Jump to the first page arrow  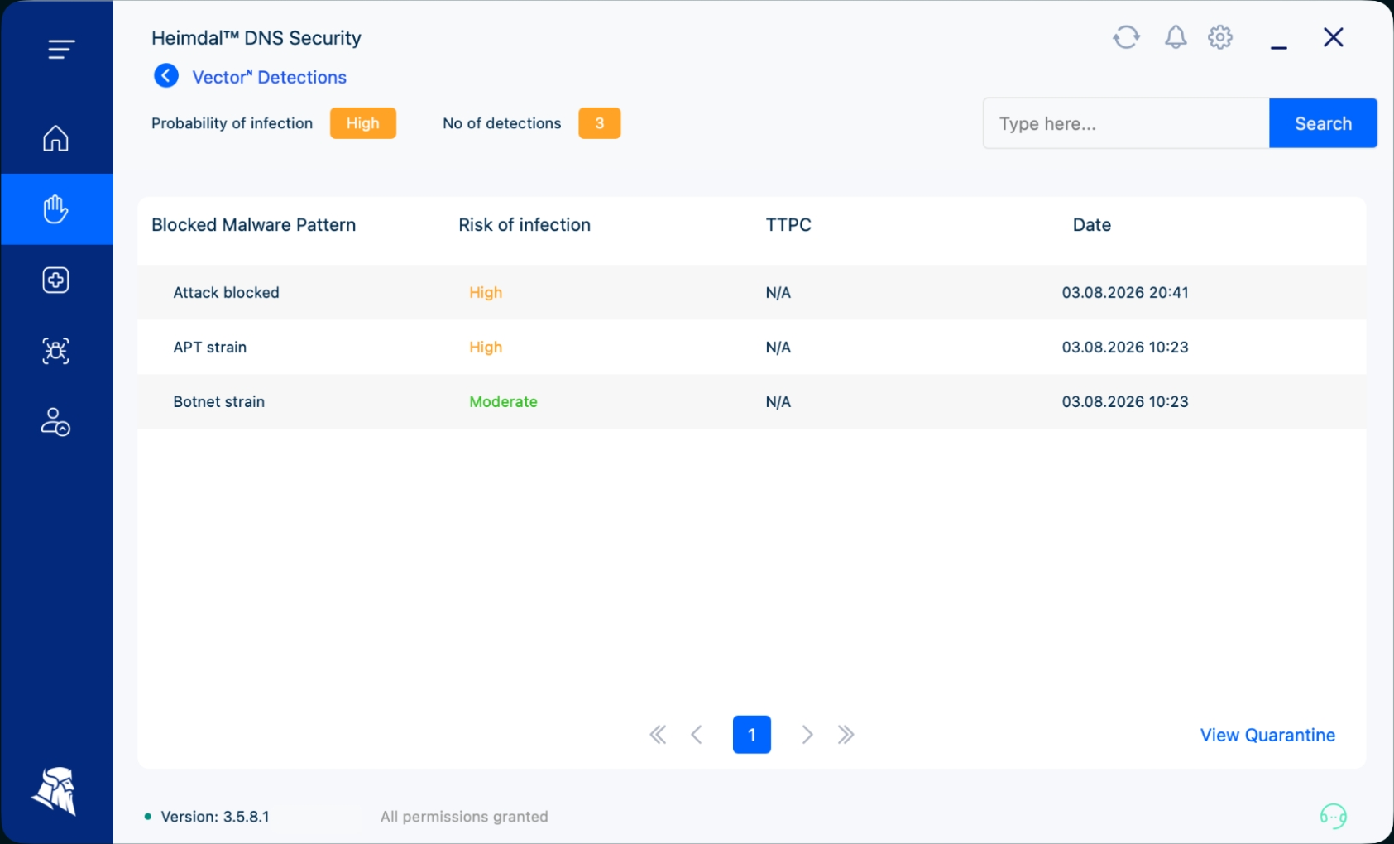coord(658,735)
